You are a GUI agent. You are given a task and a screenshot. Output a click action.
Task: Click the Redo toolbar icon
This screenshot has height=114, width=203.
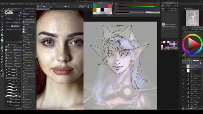pos(57,6)
